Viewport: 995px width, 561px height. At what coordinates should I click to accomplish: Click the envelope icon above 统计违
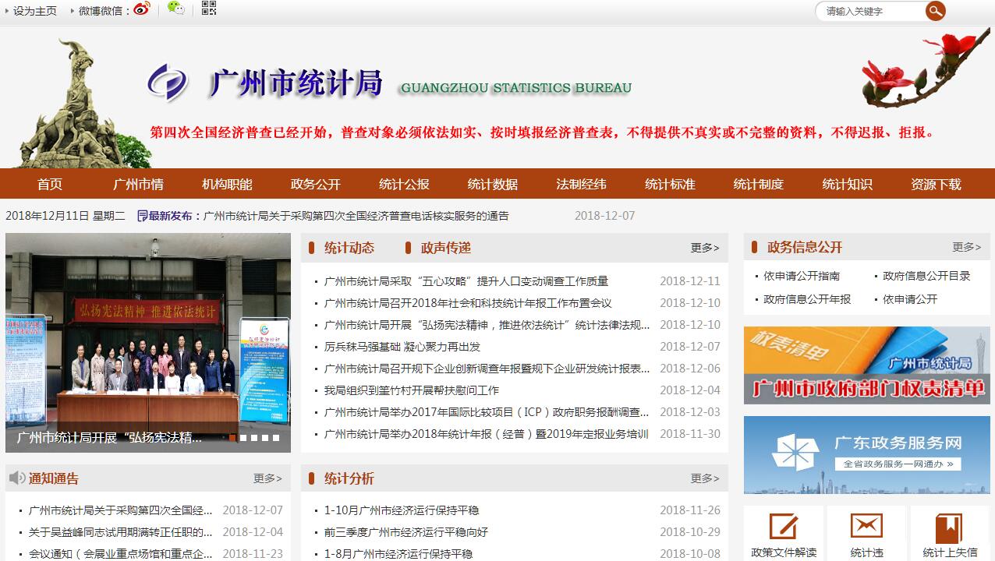tap(866, 527)
